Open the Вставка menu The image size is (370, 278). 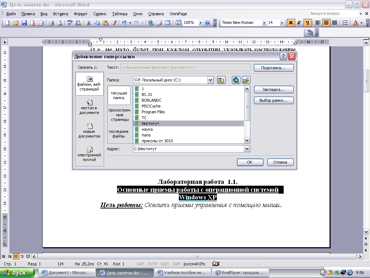(x=60, y=14)
